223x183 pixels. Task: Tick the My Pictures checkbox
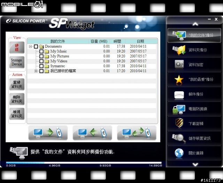pos(41,56)
